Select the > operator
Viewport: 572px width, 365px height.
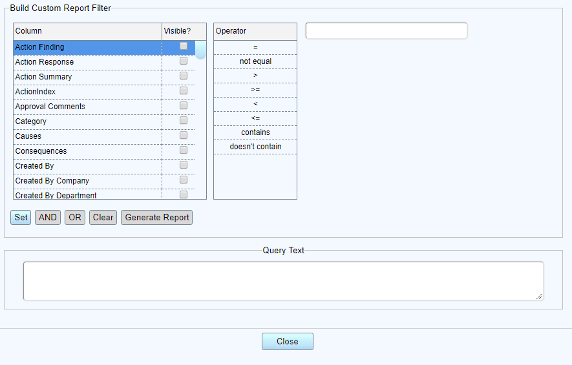click(255, 76)
